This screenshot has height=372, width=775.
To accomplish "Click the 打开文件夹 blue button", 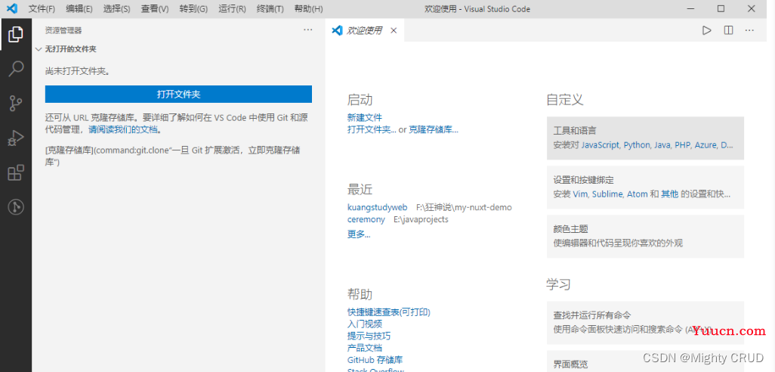I will 178,94.
